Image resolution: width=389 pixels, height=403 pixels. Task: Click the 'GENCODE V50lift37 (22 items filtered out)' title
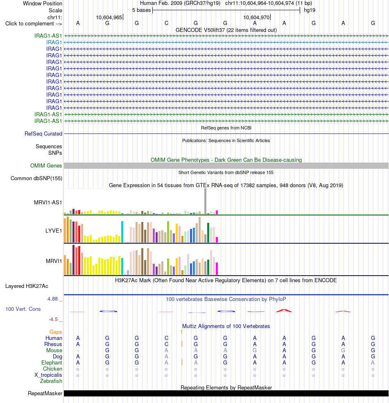(x=226, y=30)
